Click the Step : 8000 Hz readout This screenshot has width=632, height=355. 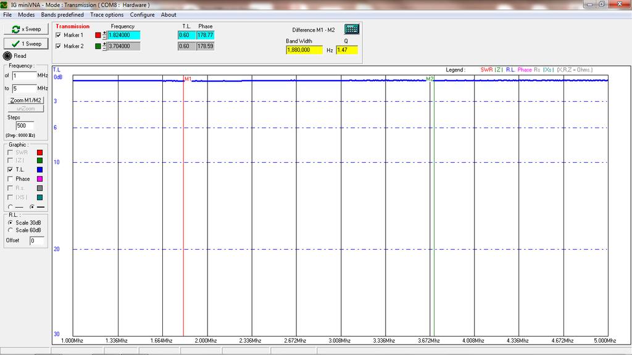20,135
